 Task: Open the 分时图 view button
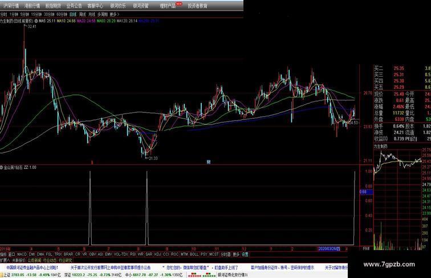226,255
